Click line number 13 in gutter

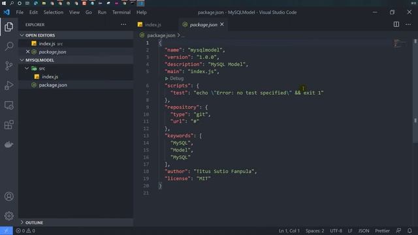coord(146,136)
